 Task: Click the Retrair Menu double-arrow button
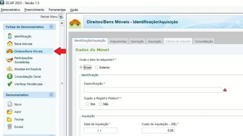61,16
